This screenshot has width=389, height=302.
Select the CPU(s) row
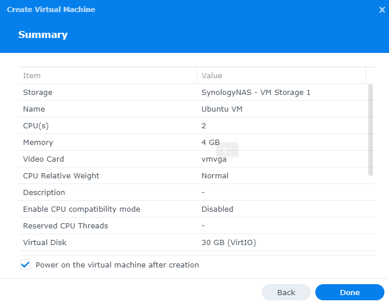[196, 126]
